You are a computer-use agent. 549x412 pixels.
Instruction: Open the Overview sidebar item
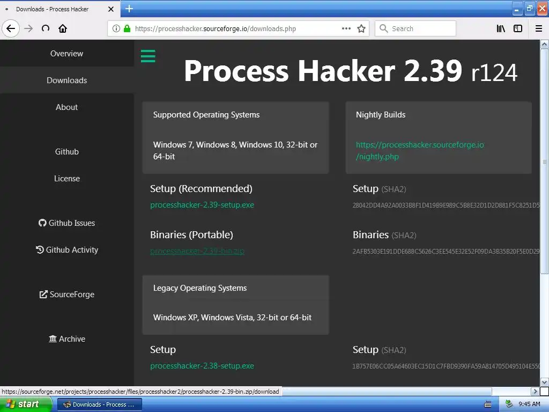pos(66,54)
